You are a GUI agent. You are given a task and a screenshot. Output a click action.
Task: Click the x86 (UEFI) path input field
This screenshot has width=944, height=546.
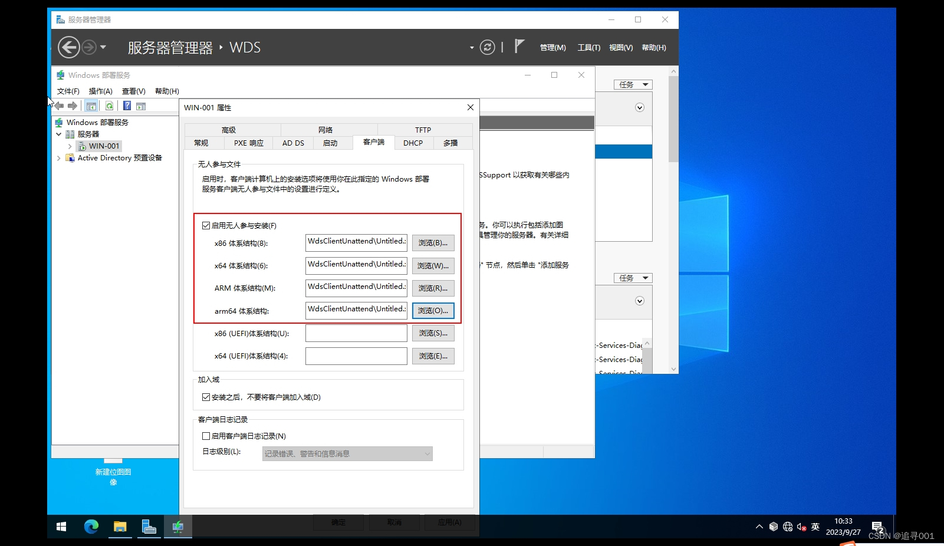[x=356, y=333]
